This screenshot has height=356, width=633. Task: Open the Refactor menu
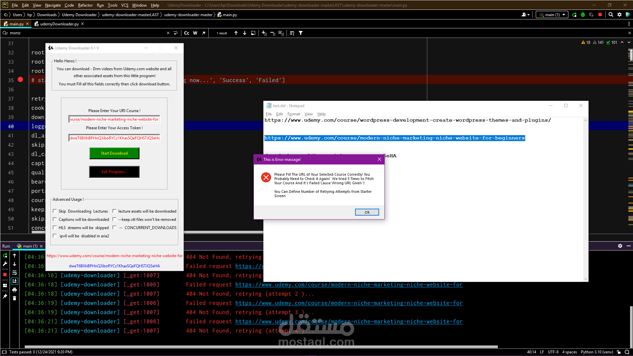tap(85, 5)
